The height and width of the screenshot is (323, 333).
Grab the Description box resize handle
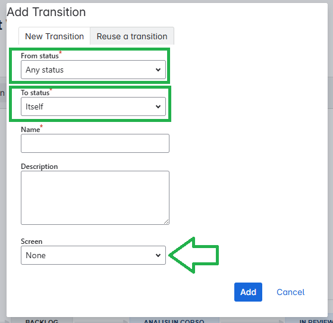coord(166,222)
